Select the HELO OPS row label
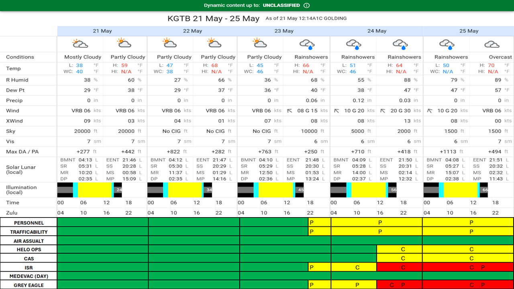 click(29, 250)
